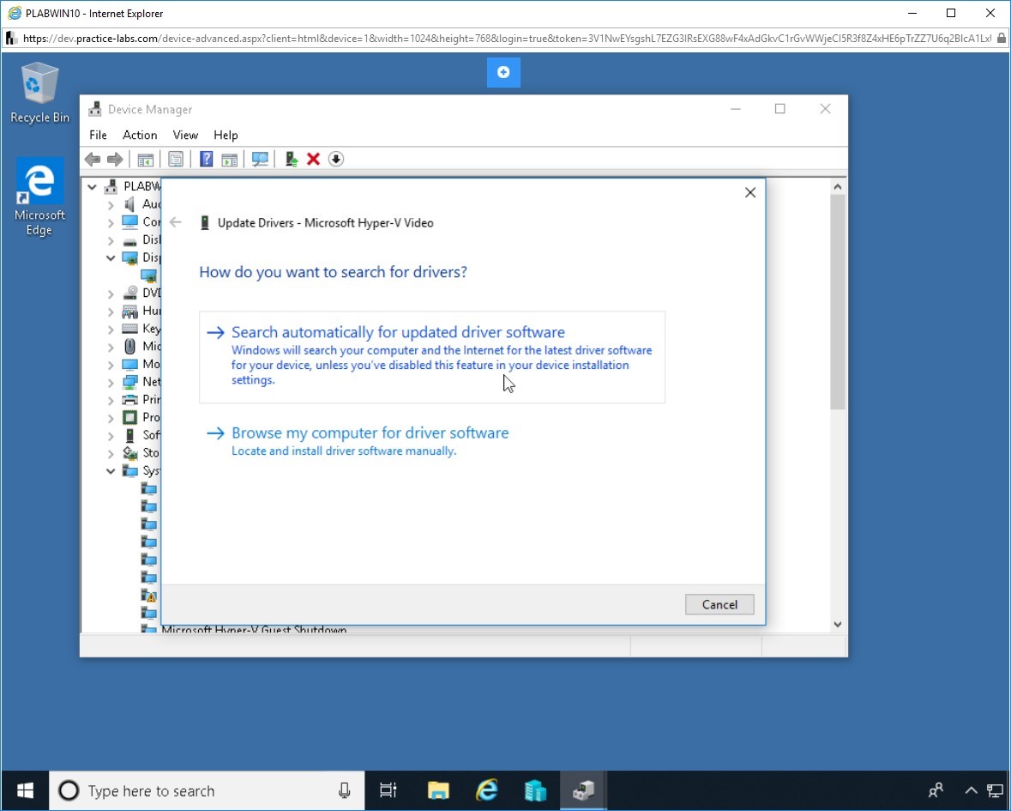
Task: Select the mouse icon in the device tree
Action: 130,347
